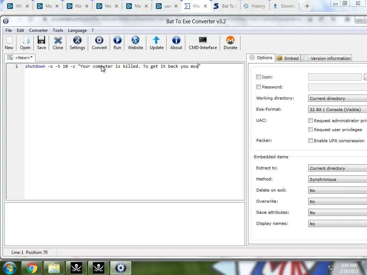Viewport: 367px width, 275px height.
Task: Save the batch script with Save icon
Action: point(42,43)
